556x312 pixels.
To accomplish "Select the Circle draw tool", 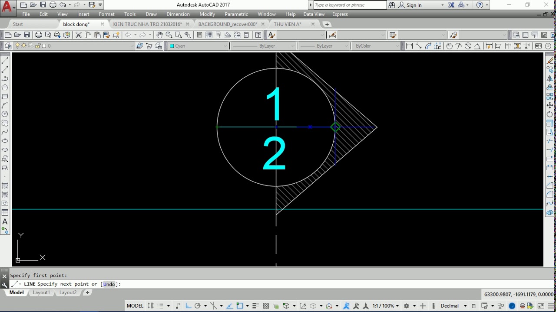I will pos(5,114).
